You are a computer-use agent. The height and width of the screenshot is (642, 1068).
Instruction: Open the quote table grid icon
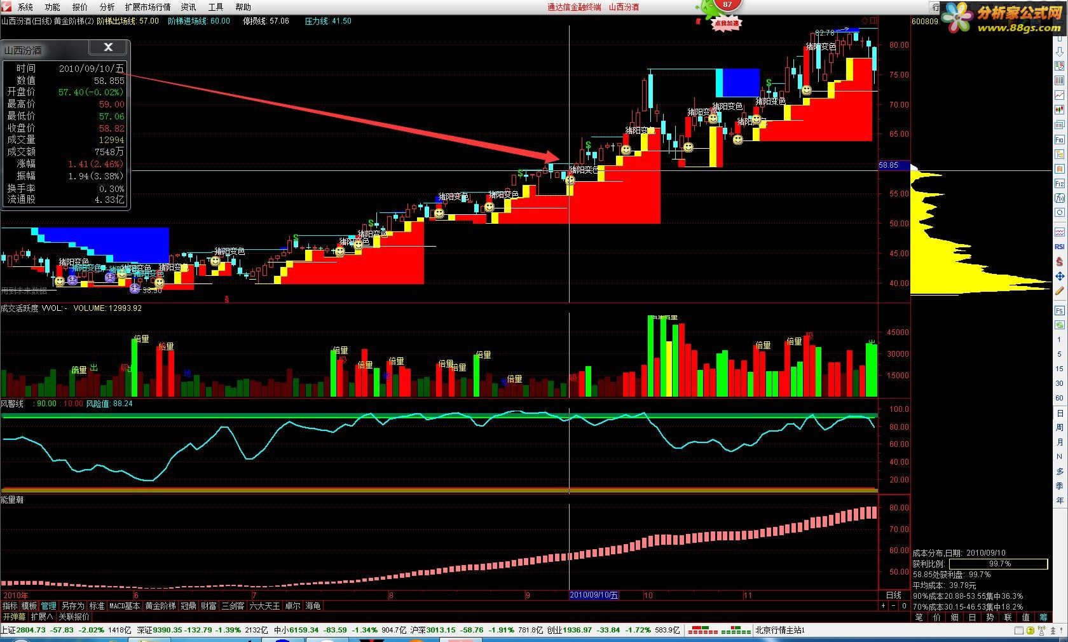pos(1060,81)
